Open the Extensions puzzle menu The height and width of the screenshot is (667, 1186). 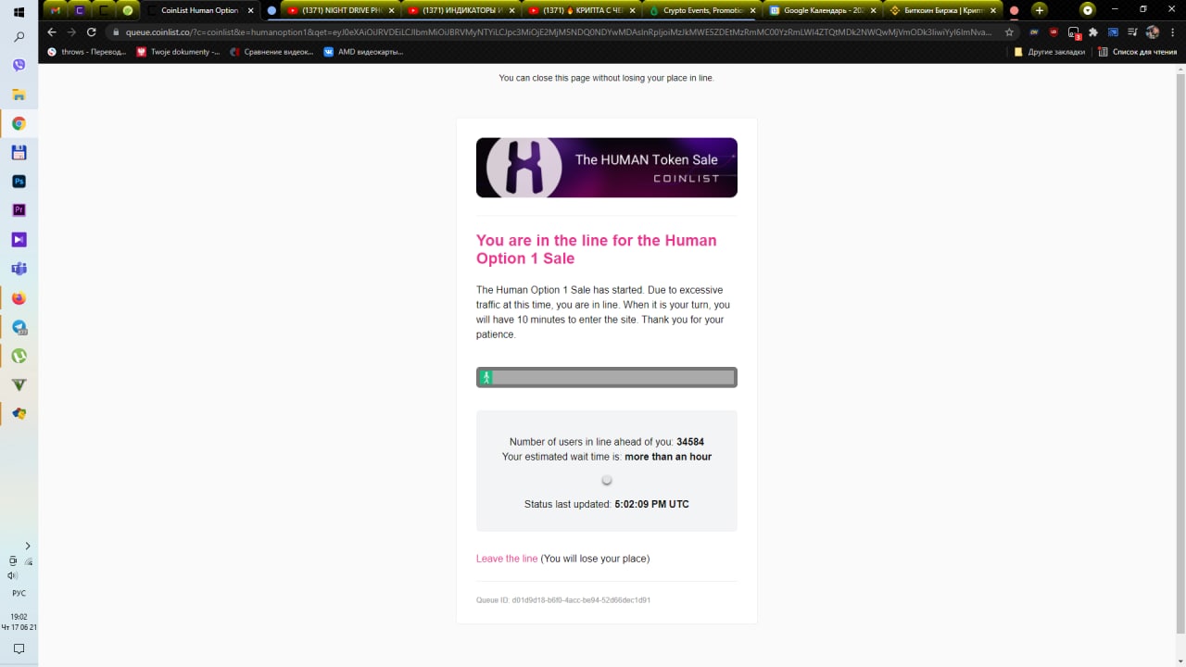[x=1093, y=31]
